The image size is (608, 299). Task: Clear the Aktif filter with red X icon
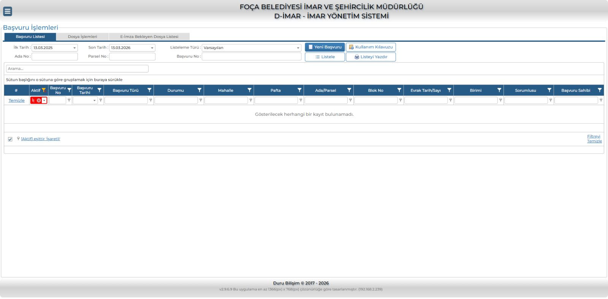coord(39,101)
